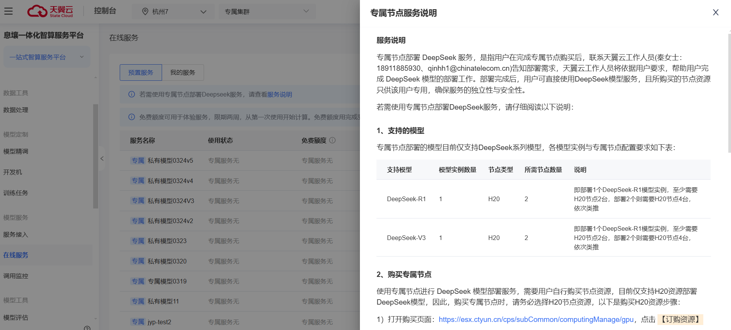
Task: Open 调用监控 in the sidebar
Action: pyautogui.click(x=16, y=276)
